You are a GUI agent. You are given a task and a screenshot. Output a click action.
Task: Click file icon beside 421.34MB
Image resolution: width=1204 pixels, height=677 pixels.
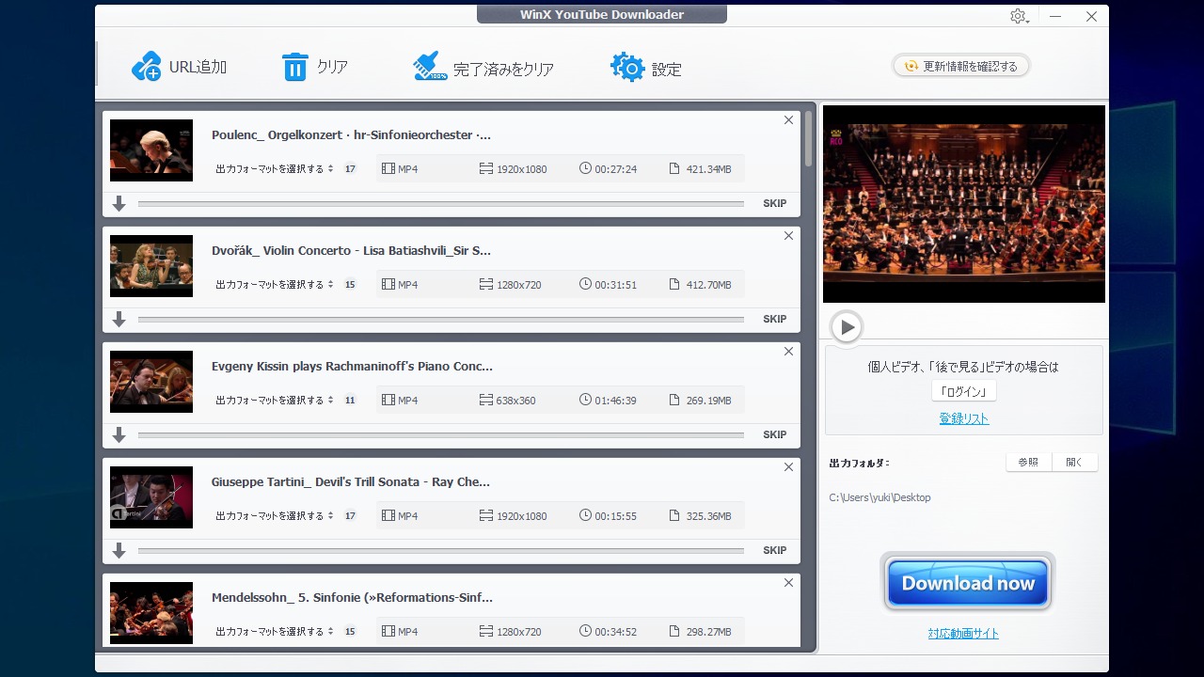click(674, 169)
